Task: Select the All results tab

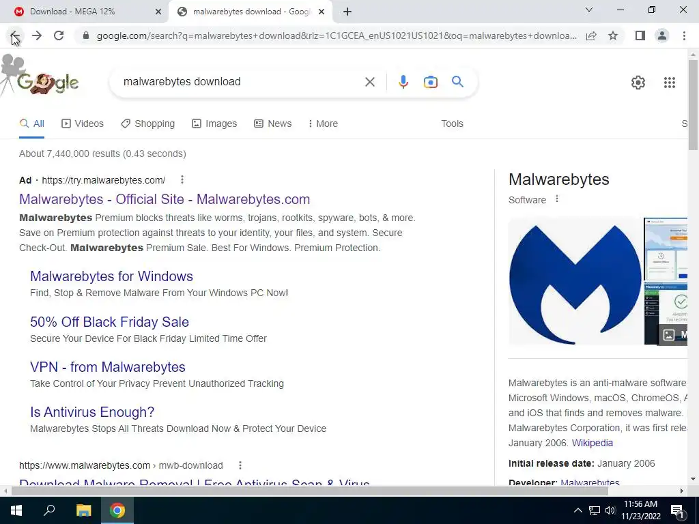Action: [31, 123]
